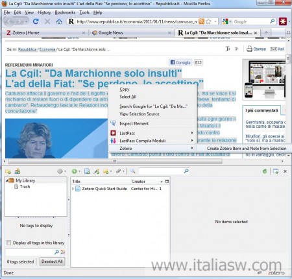Click the Repubblica breadcrumb link
292x279 pixels.
pos(27,49)
